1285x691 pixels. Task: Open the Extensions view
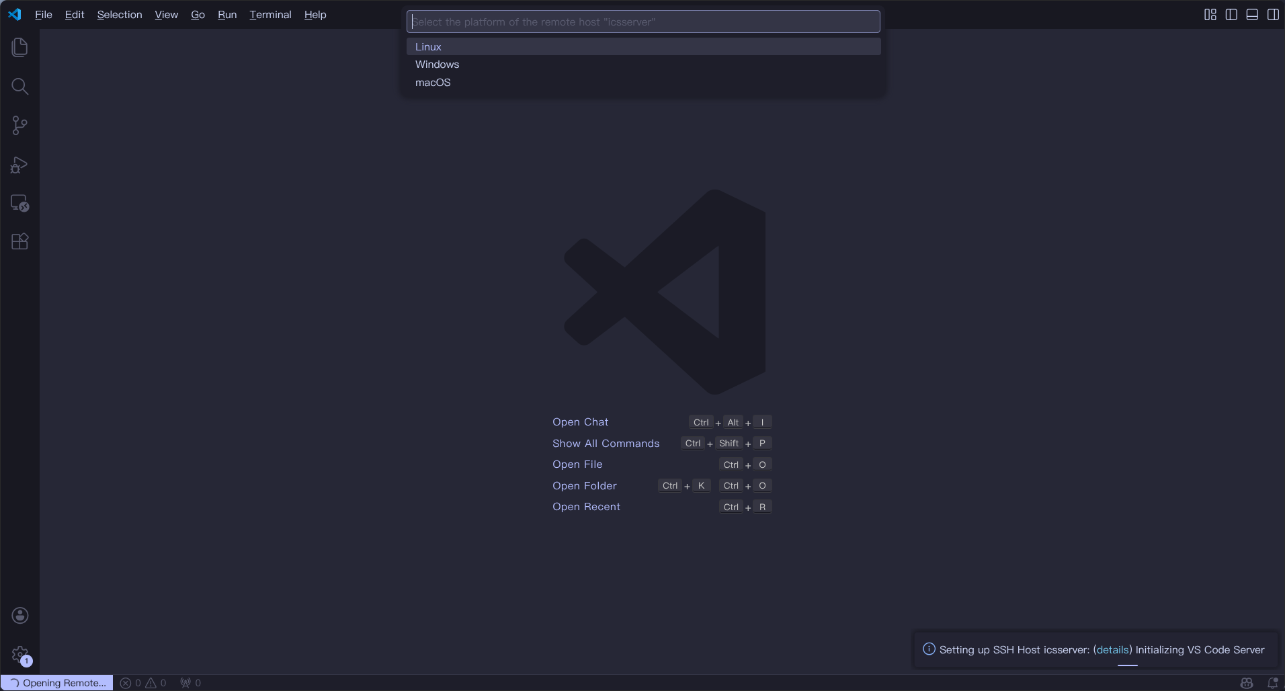(x=19, y=242)
